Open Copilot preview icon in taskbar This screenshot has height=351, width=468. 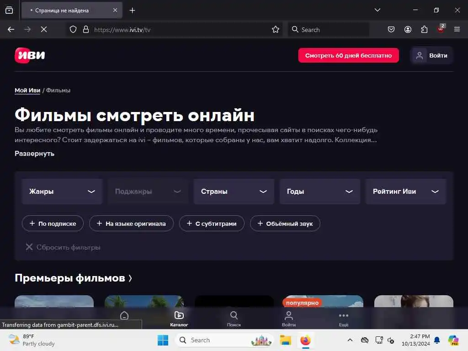(453, 340)
